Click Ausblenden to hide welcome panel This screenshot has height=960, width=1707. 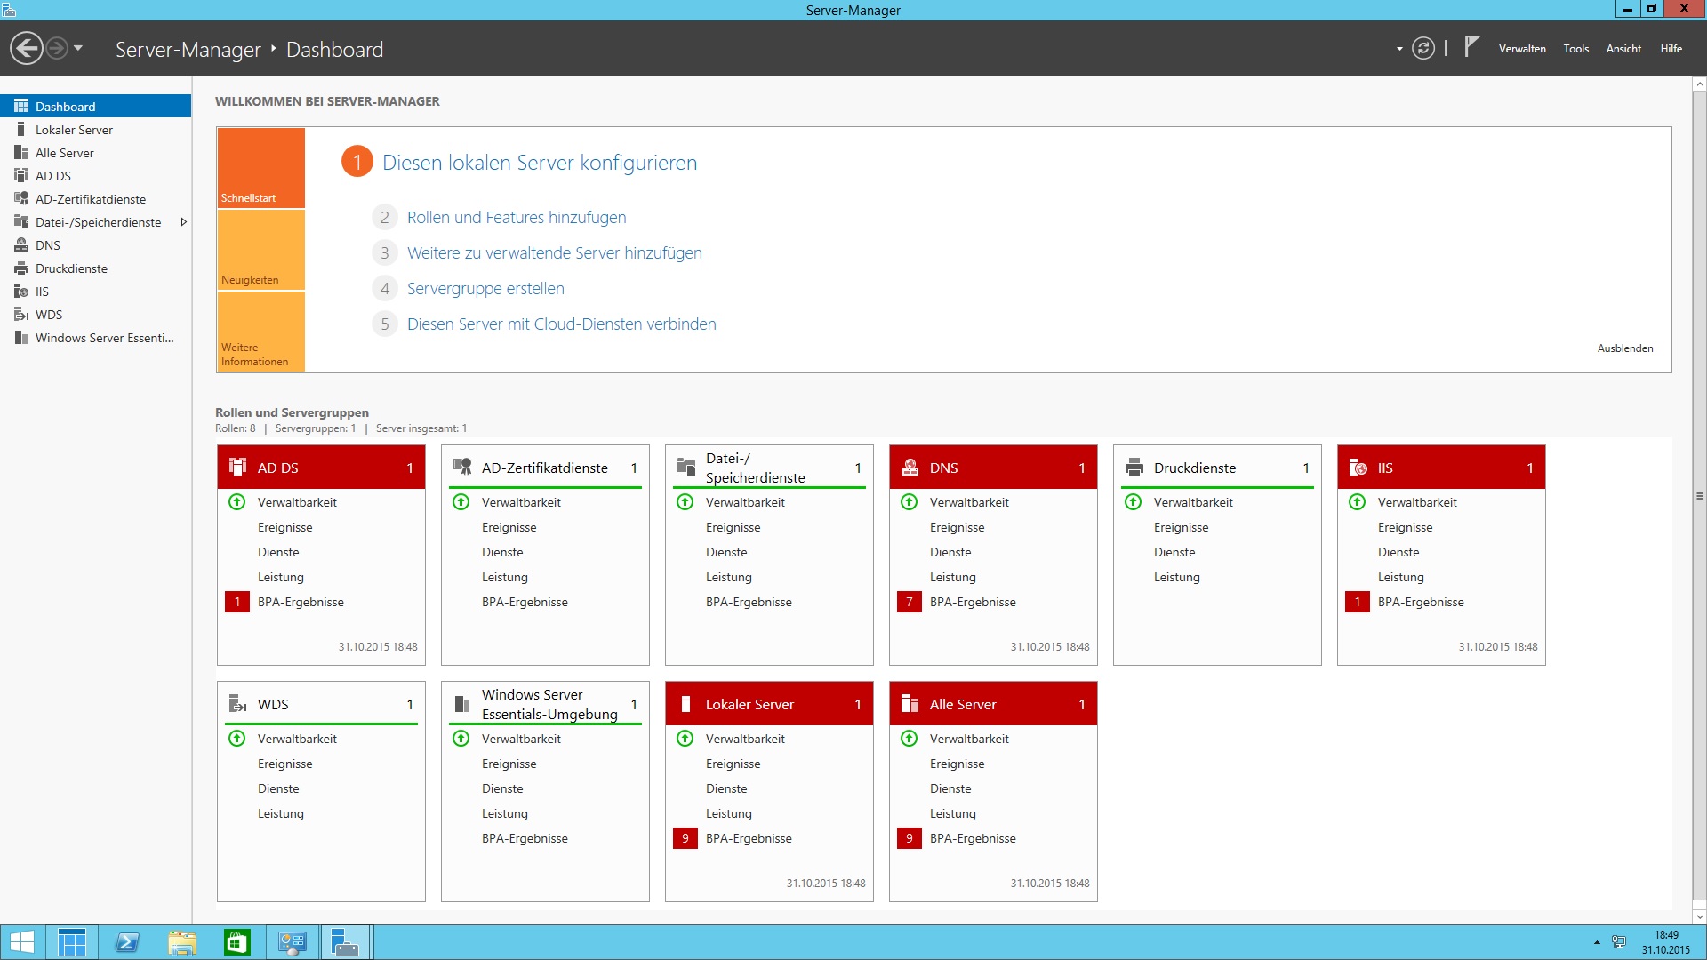point(1625,348)
